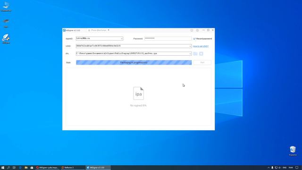Open taskbar search magnifier

point(8,168)
